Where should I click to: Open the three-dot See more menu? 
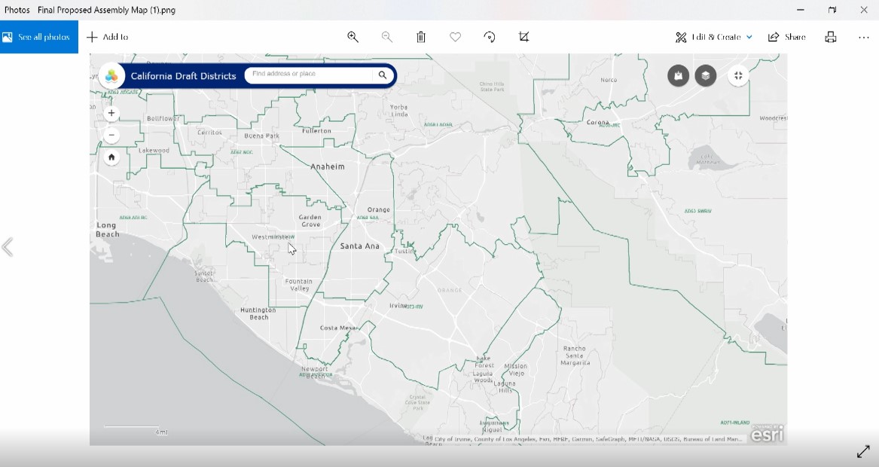[864, 37]
